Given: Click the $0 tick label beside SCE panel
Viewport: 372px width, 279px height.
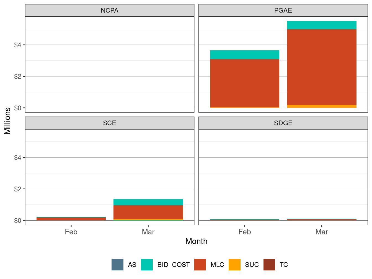Looking at the screenshot, I should tap(18, 221).
